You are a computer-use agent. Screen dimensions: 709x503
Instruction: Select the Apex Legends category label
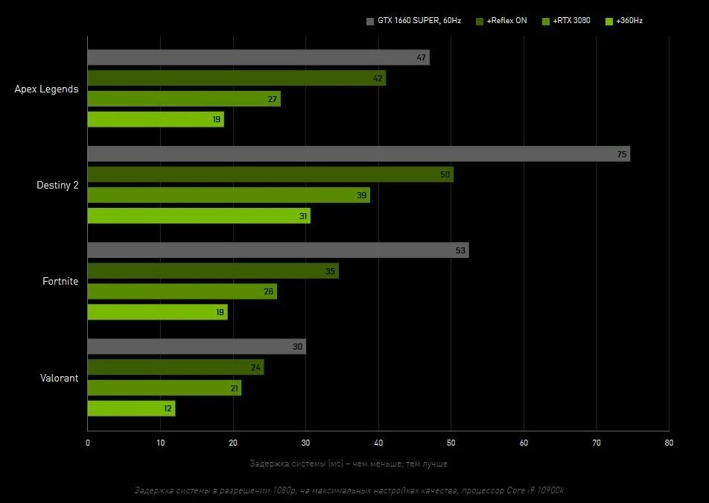click(46, 89)
